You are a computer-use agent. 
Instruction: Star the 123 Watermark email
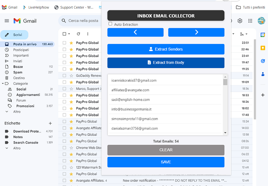(x=71, y=167)
